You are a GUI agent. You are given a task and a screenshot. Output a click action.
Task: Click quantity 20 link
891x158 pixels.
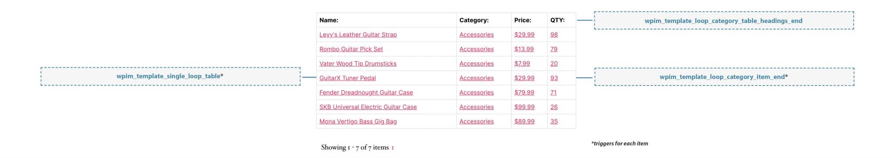tap(554, 63)
